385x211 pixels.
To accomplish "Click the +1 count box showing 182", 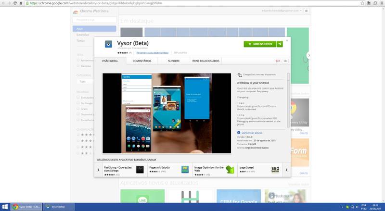I will point(285,61).
